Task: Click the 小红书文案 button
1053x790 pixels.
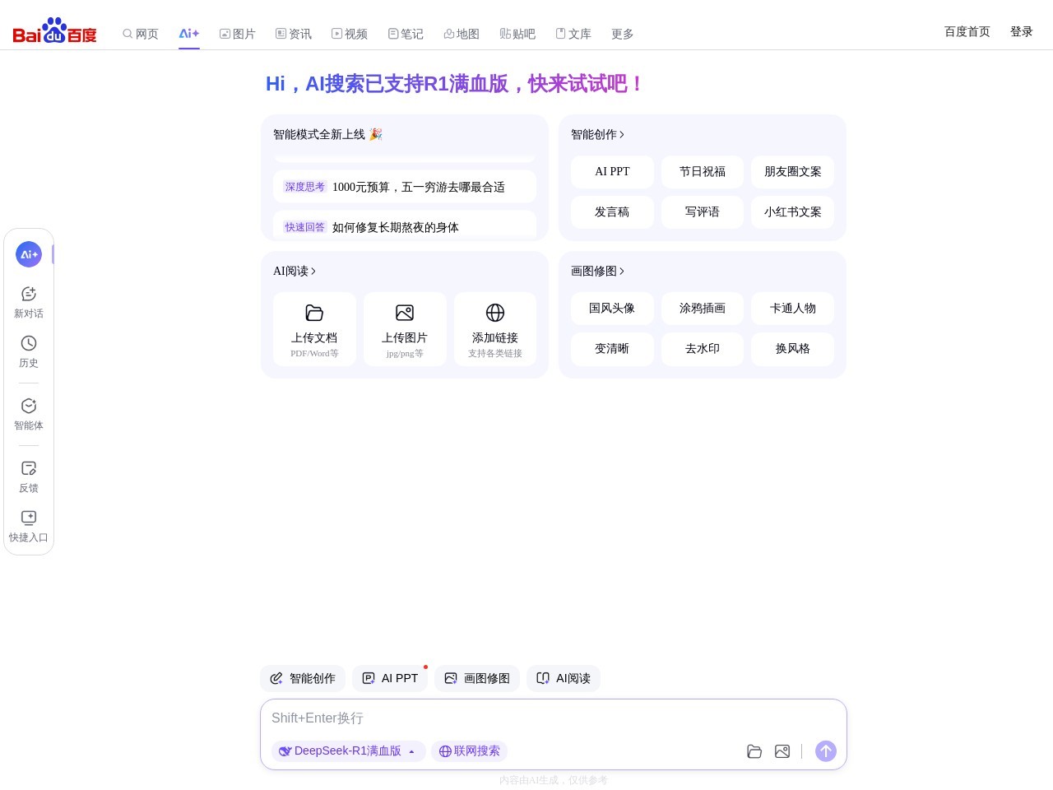Action: [x=793, y=212]
